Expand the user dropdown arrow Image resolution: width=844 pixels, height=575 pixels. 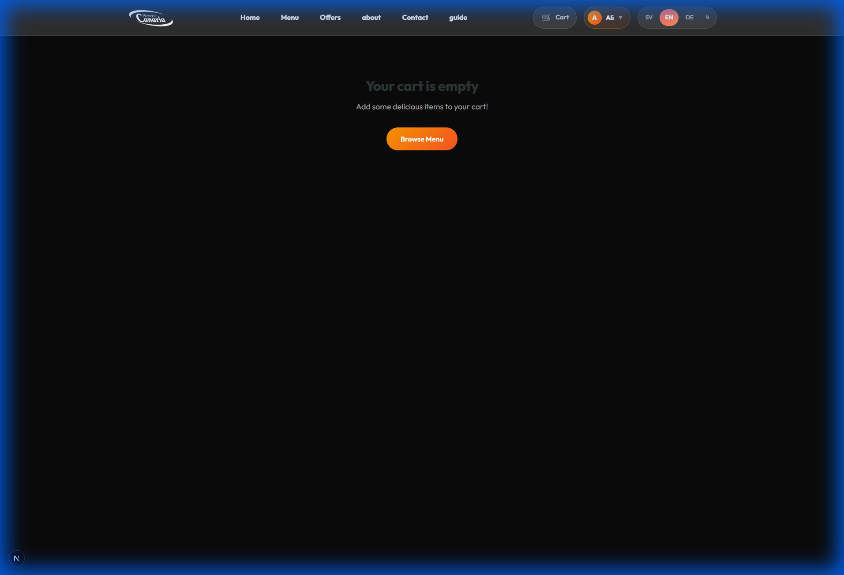pyautogui.click(x=620, y=18)
